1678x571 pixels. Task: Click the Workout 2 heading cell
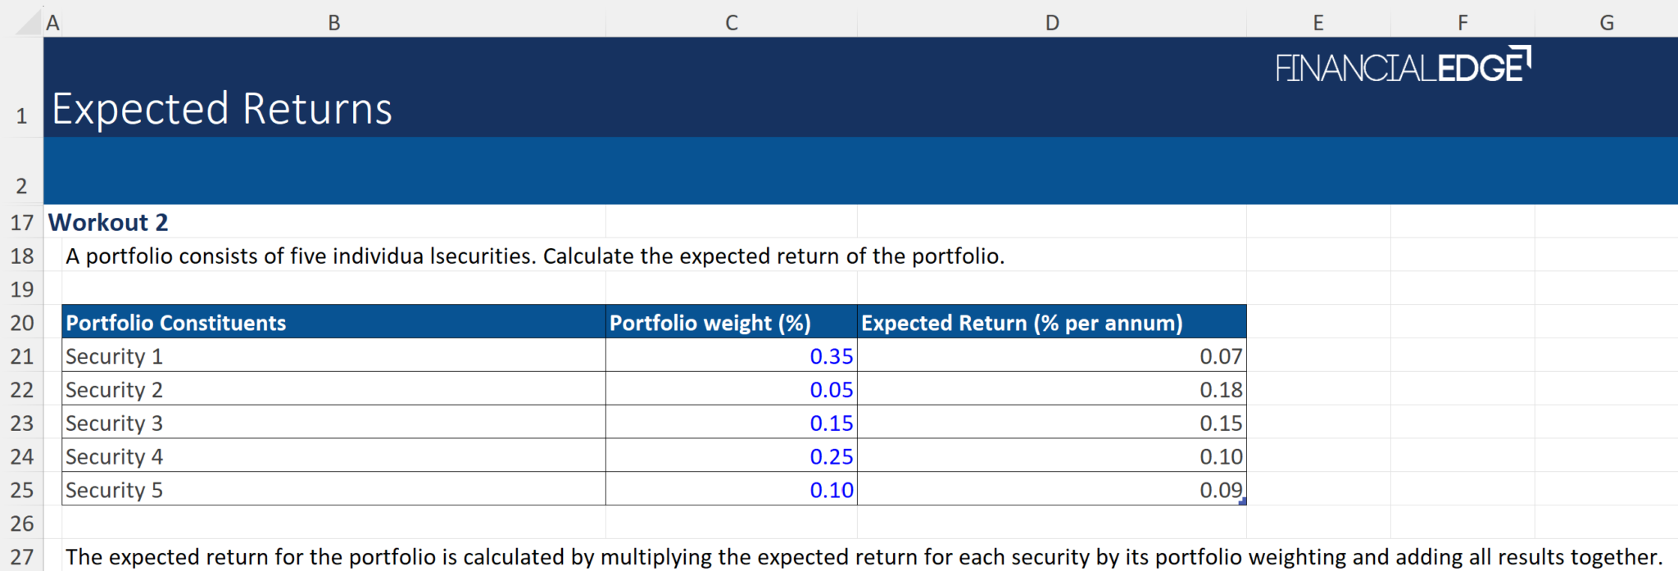107,222
